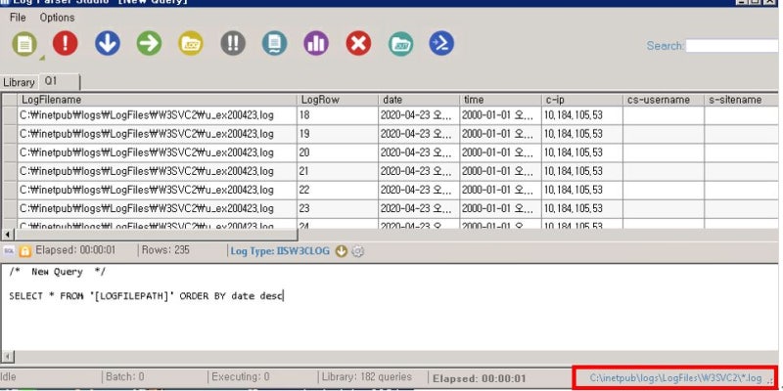Click the Library: 182 queries status entry
The height and width of the screenshot is (391, 783).
coord(367,377)
